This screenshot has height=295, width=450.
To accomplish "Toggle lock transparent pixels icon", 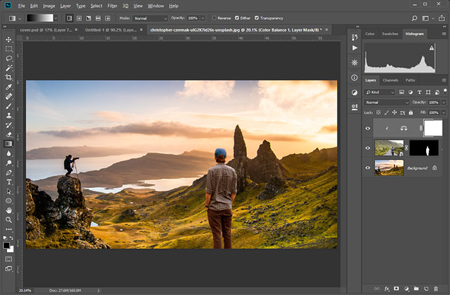I will [x=379, y=113].
